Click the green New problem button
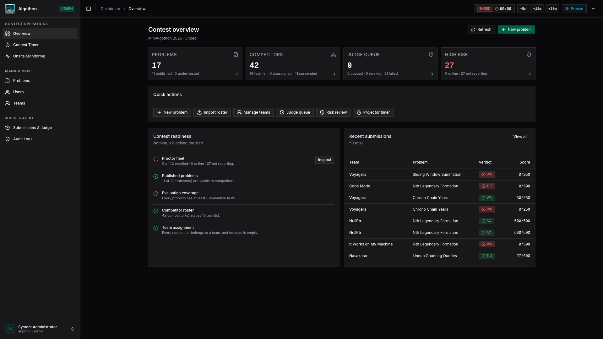Image resolution: width=603 pixels, height=339 pixels. (x=516, y=30)
